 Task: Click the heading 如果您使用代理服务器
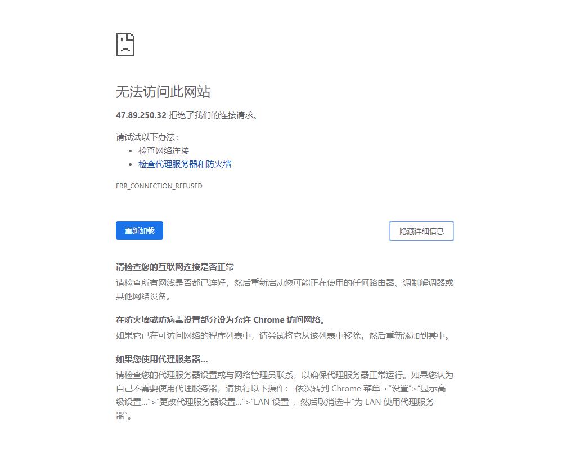click(x=161, y=359)
